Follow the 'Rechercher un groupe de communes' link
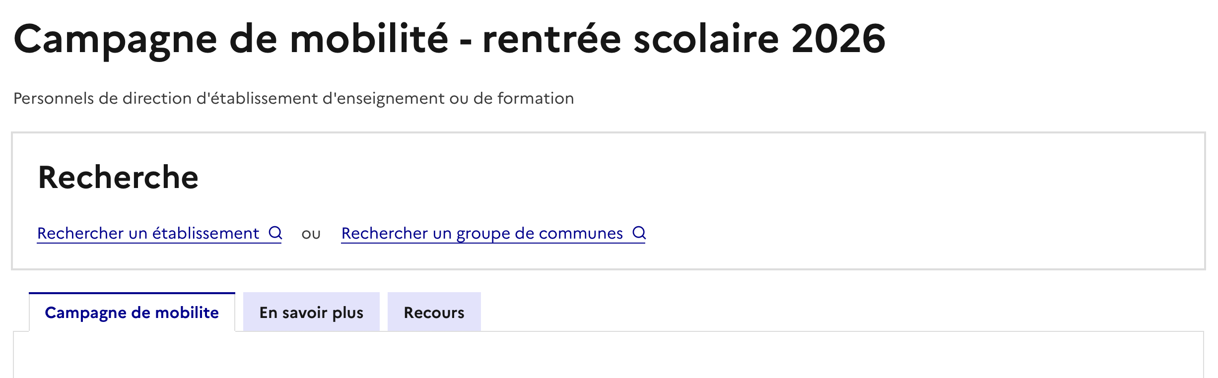The height and width of the screenshot is (378, 1218). click(x=481, y=233)
